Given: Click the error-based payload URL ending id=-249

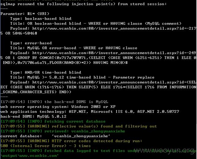Looking at the screenshot, I should click(x=103, y=53).
